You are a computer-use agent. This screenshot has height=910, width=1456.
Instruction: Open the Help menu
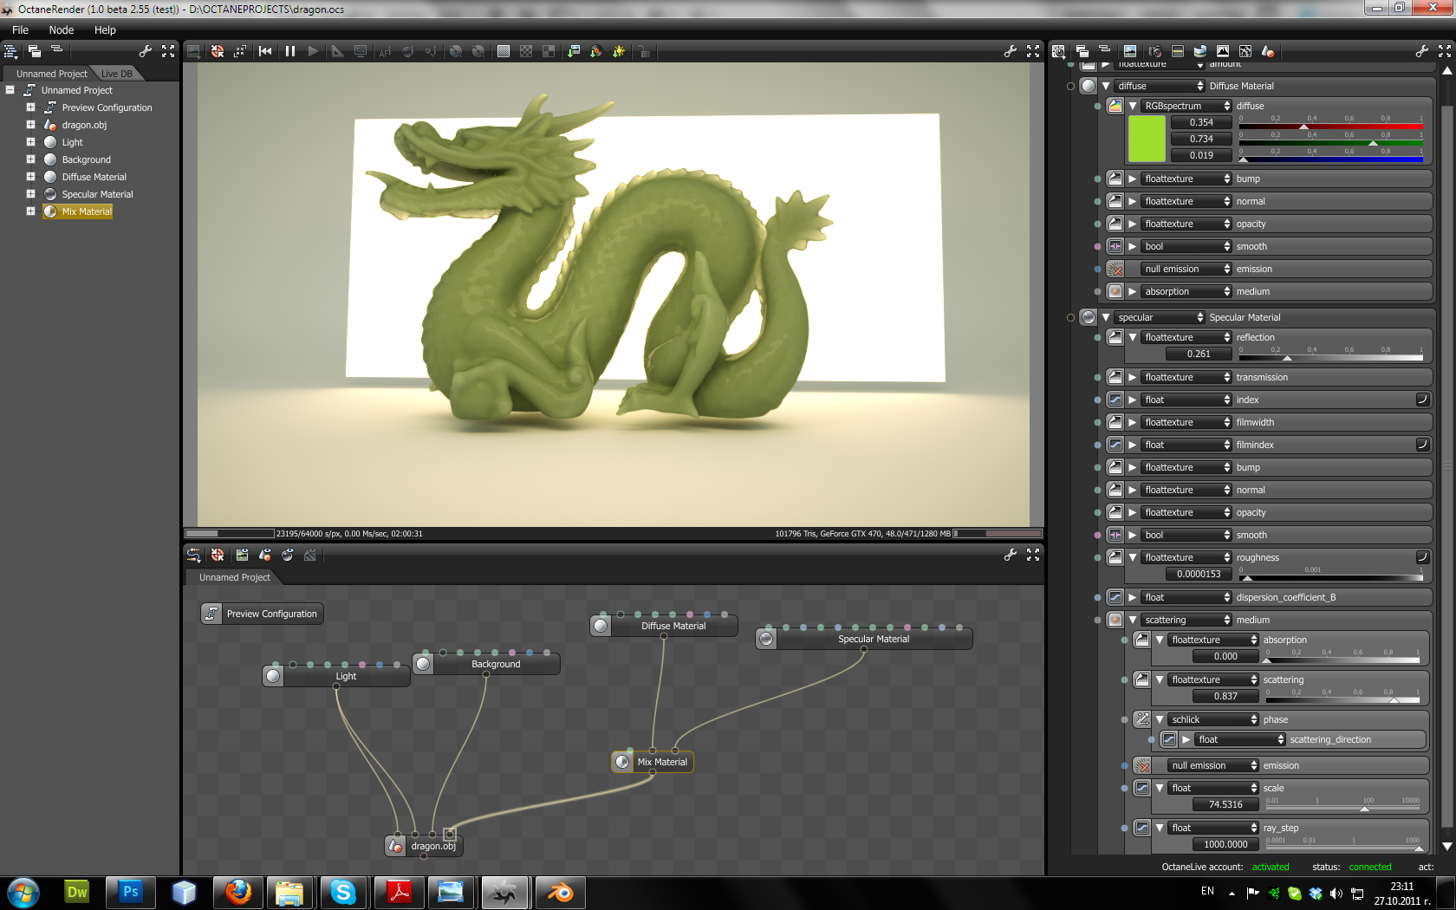(105, 29)
